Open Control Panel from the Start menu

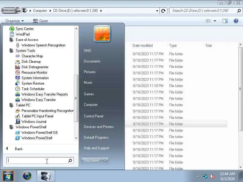(x=94, y=116)
